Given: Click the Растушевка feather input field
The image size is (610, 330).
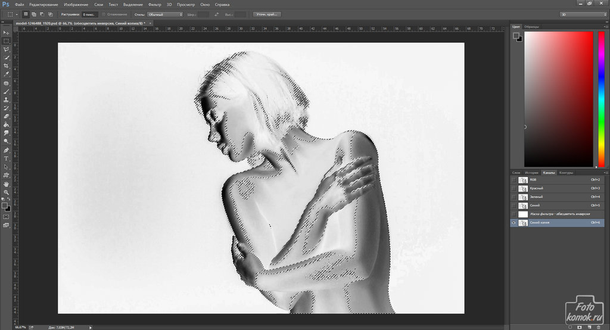Looking at the screenshot, I should [x=89, y=14].
